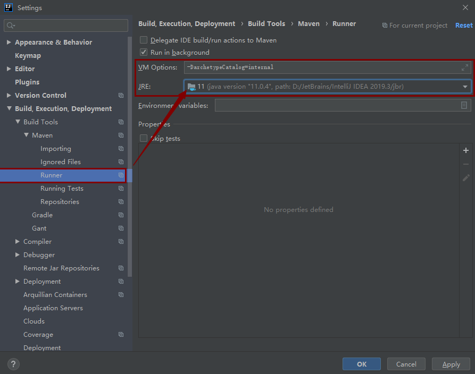475x374 pixels.
Task: Click the project-level icon beside Remote Jar Repositories
Action: (121, 268)
